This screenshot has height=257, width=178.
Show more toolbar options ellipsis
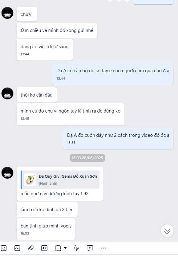tap(103, 248)
